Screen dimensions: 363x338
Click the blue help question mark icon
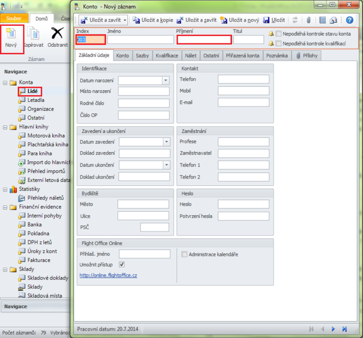pos(349,20)
